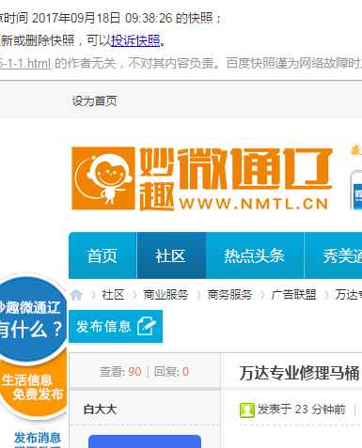
Task: Click the pencil edit icon on 发布信息
Action: pos(147,326)
